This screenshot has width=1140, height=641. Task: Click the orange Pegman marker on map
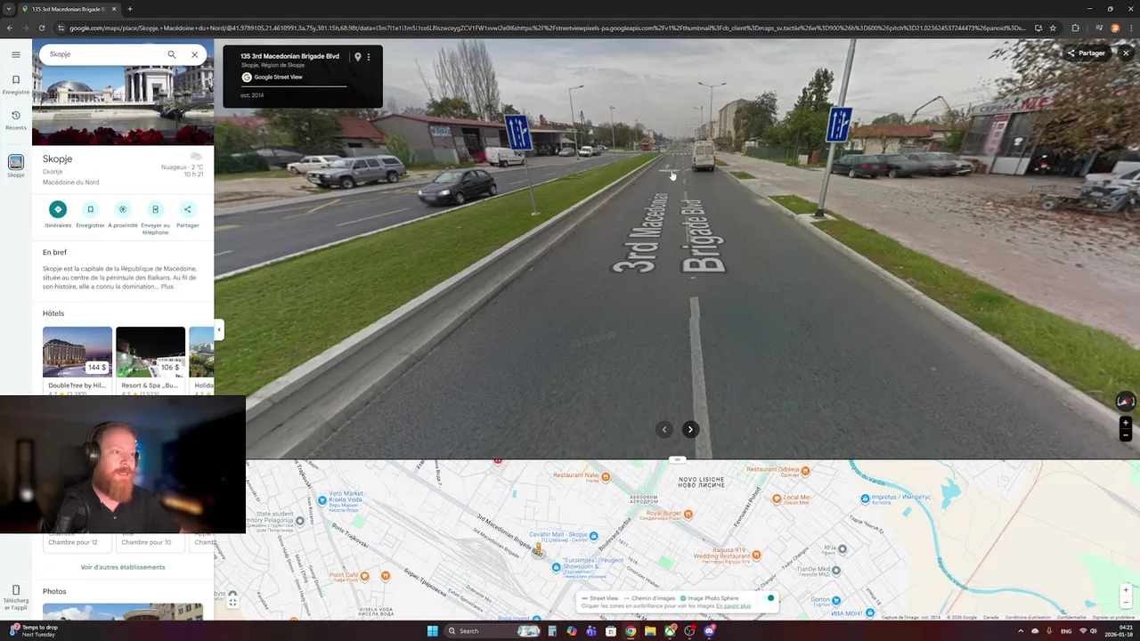(x=538, y=549)
